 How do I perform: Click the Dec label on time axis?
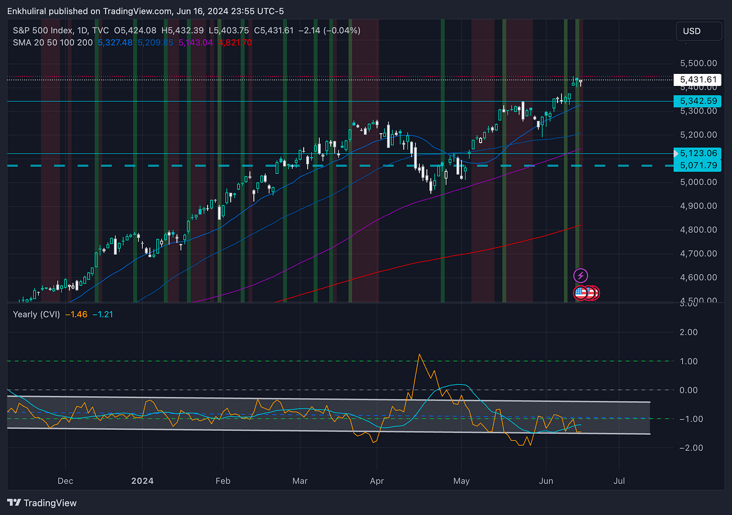(65, 481)
